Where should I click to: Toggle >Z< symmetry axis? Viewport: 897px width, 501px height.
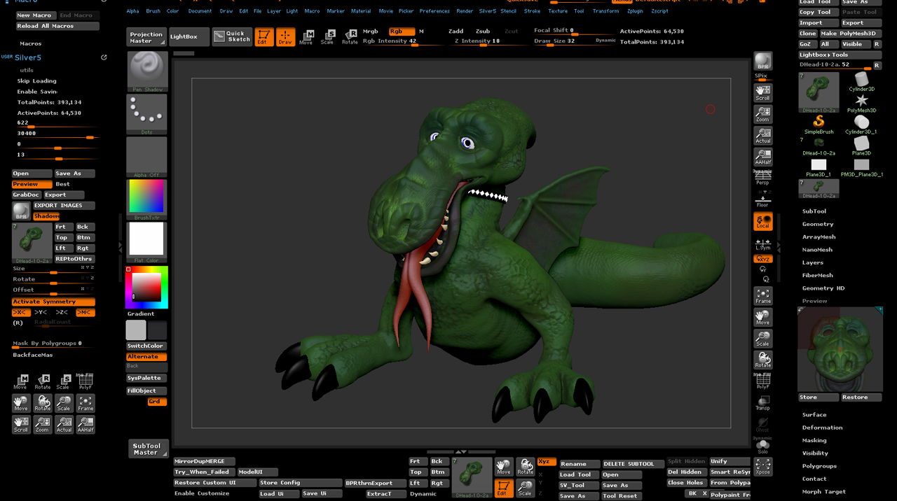pyautogui.click(x=62, y=312)
